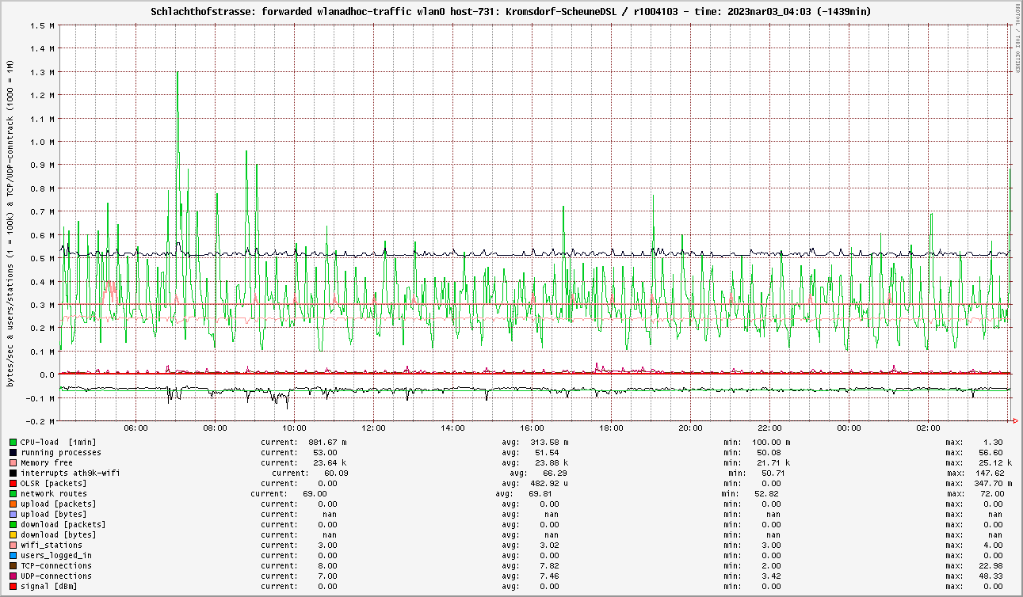Click the '0.5 M' y-axis label

pyautogui.click(x=42, y=258)
